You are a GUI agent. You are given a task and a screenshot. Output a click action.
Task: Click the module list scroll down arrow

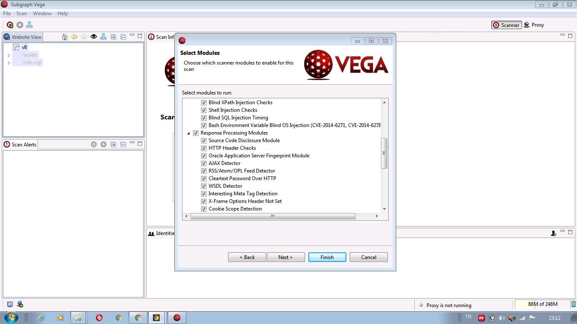(384, 209)
